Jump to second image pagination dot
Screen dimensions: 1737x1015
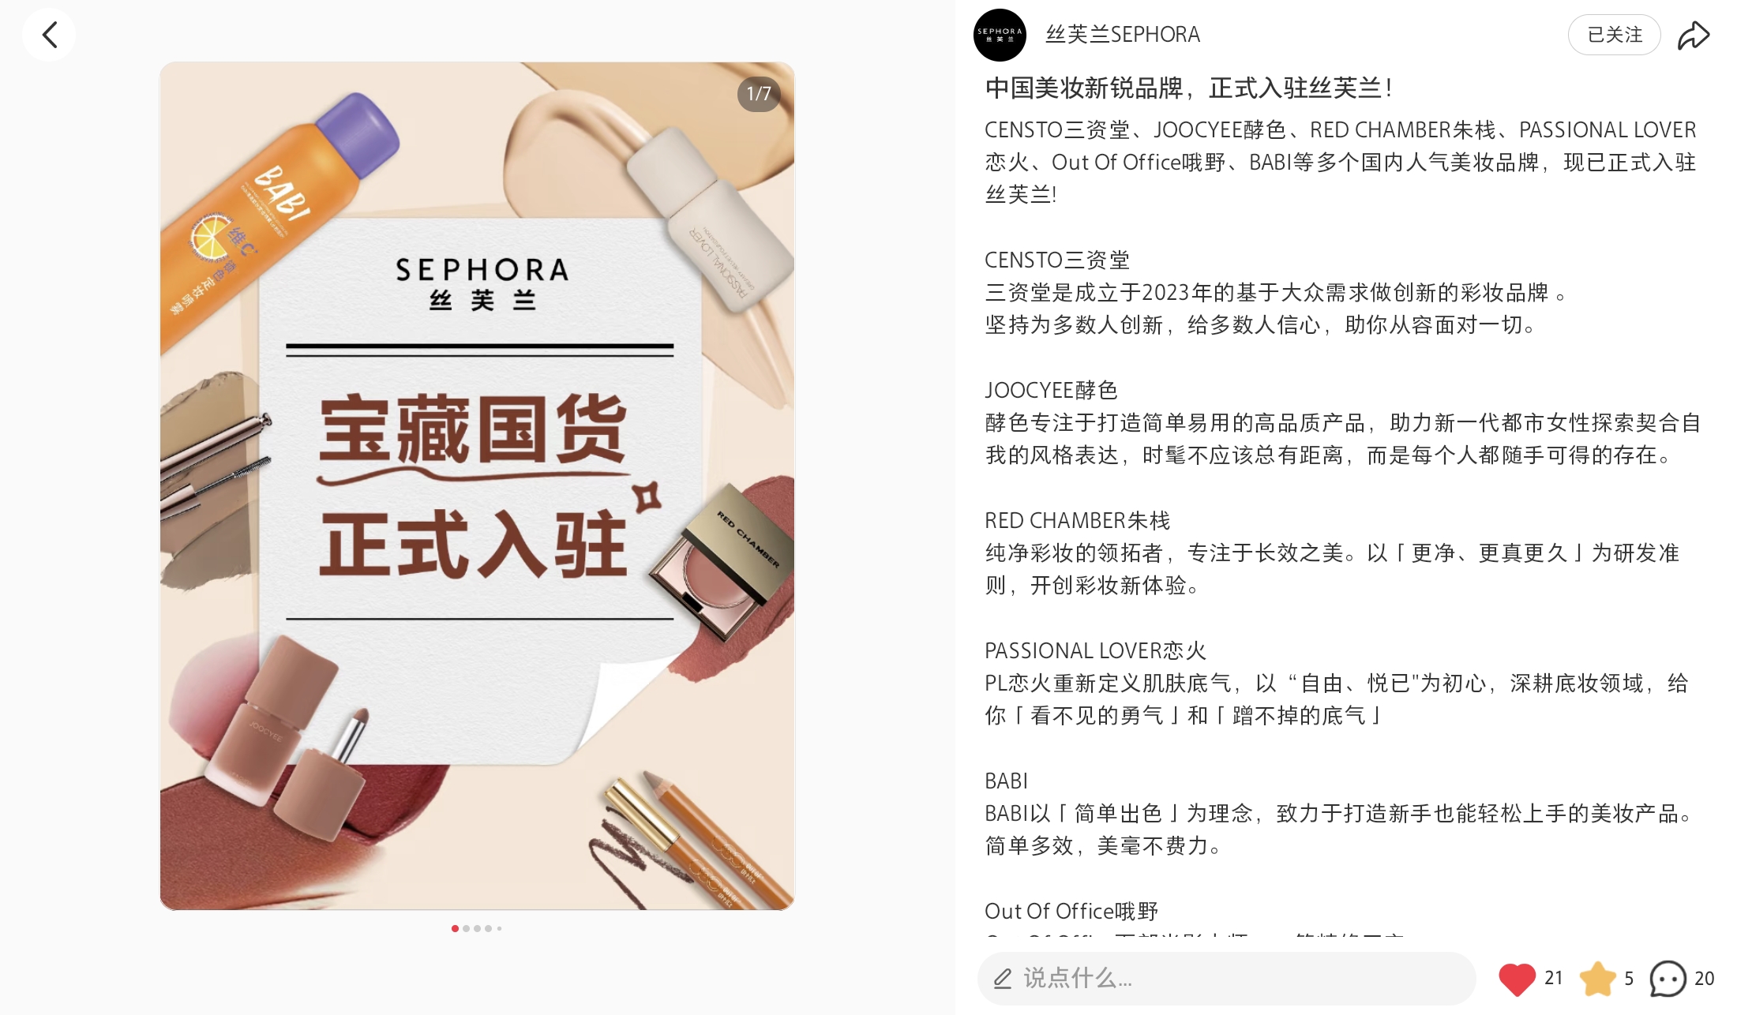466,928
